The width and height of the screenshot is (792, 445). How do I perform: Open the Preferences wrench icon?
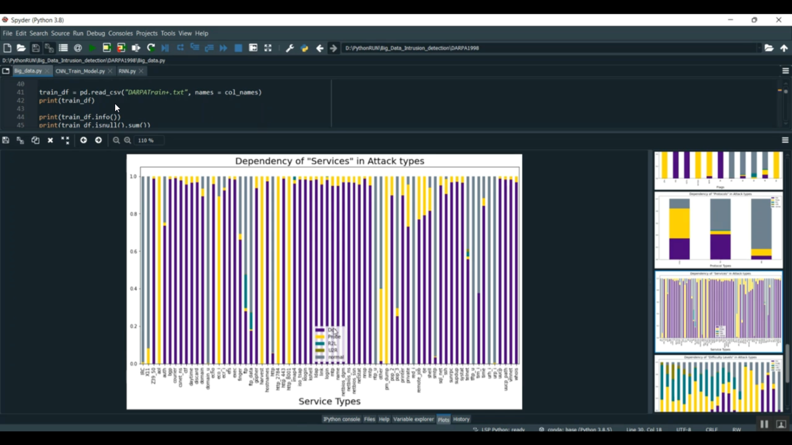[x=289, y=48]
